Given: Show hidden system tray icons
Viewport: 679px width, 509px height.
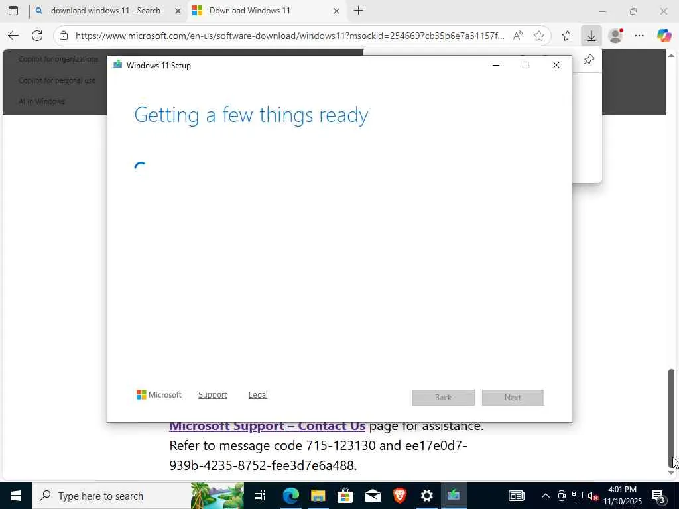Looking at the screenshot, I should (546, 496).
